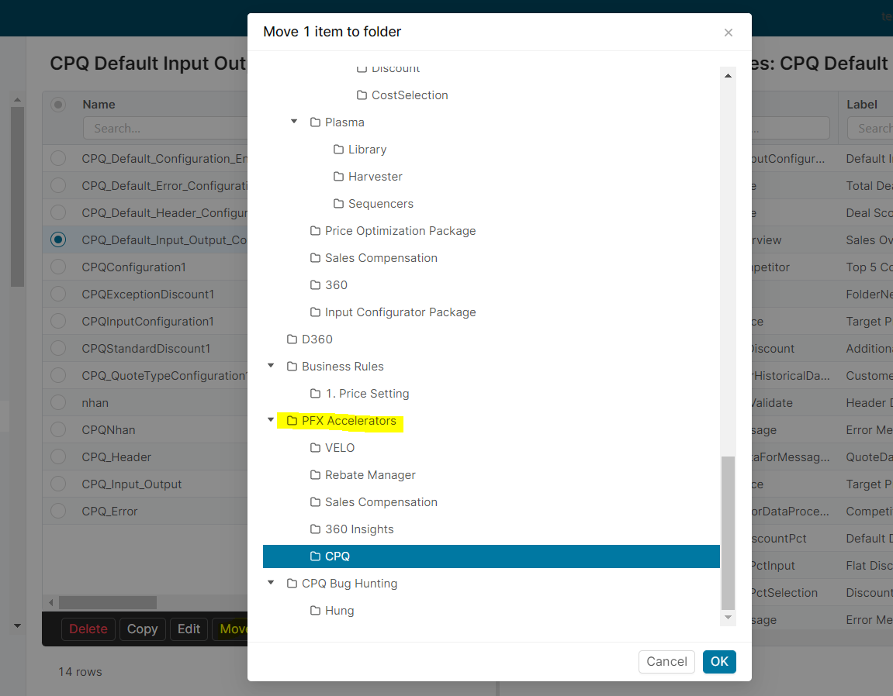This screenshot has height=696, width=893.
Task: Collapse the PFX Accelerators folder arrow
Action: point(271,420)
